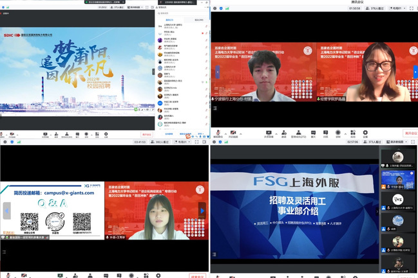The height and width of the screenshot is (278, 418).
Task: Open speaker view dropdown in bottom-right window
Action: coord(396,142)
